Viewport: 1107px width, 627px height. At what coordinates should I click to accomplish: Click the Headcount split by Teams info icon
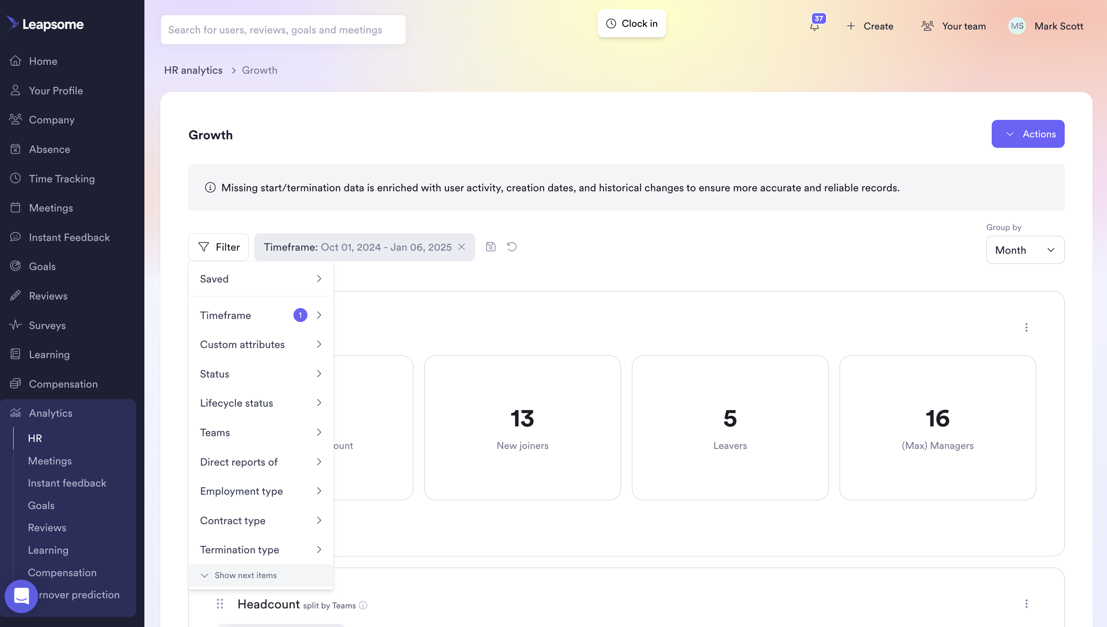[363, 605]
